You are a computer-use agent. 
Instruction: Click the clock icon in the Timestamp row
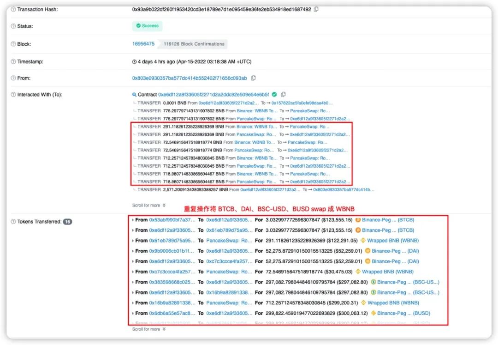click(134, 61)
